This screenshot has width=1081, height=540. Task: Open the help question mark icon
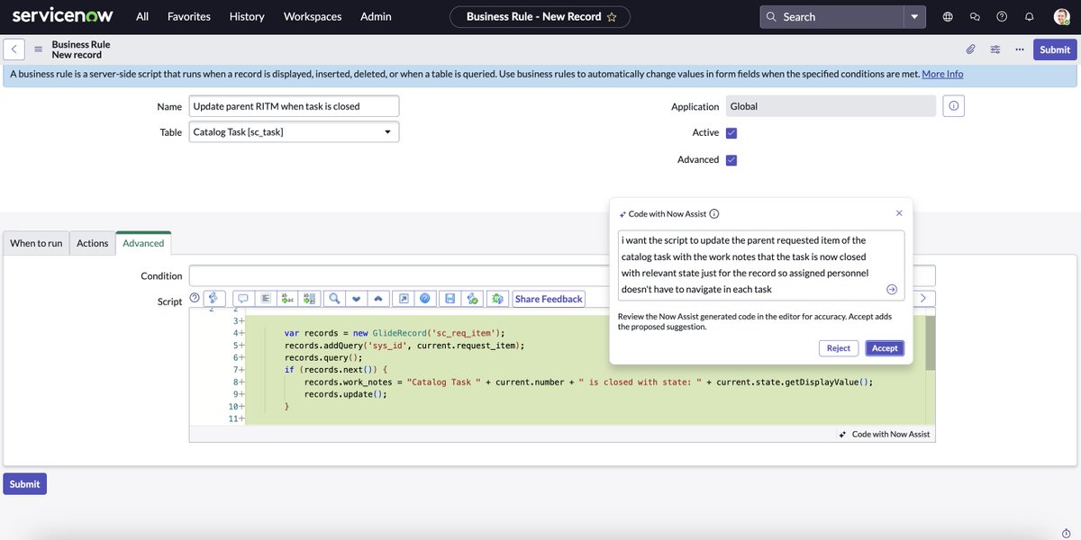coord(1002,16)
